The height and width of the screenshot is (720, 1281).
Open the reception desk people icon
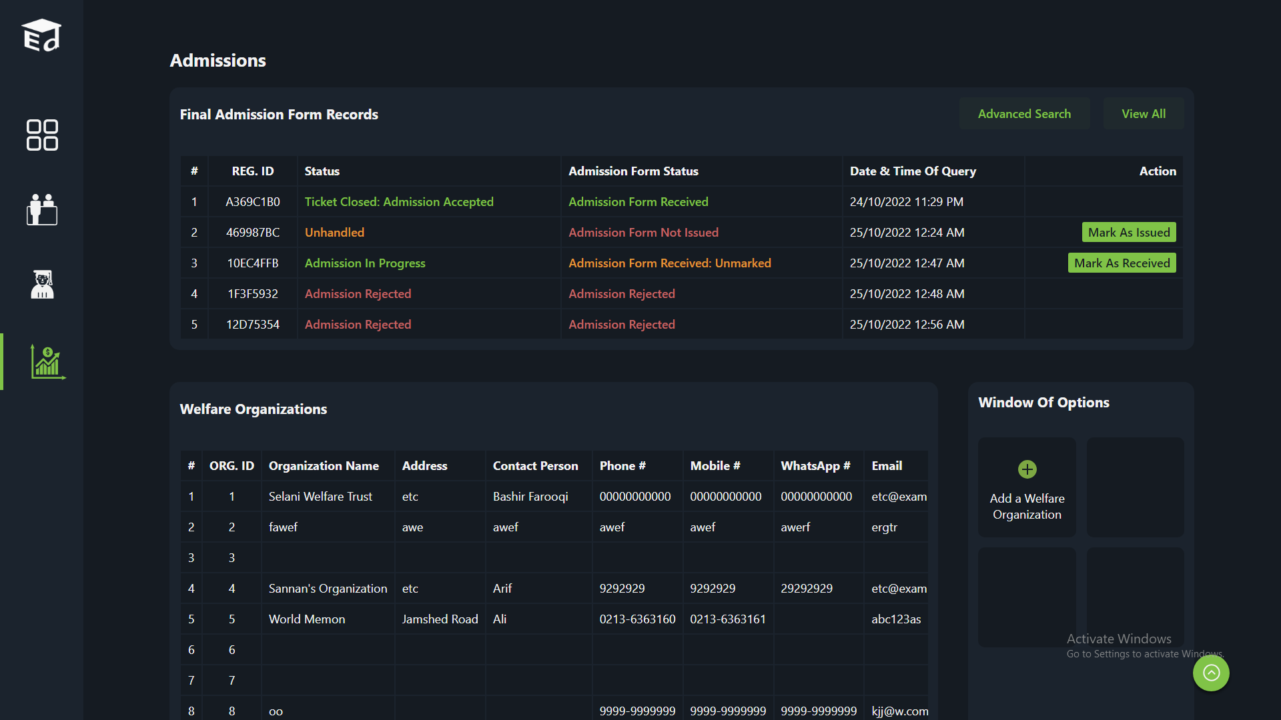pyautogui.click(x=42, y=209)
